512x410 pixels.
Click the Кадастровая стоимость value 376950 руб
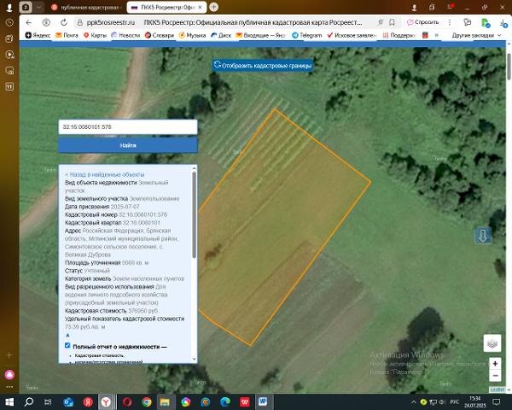point(143,311)
